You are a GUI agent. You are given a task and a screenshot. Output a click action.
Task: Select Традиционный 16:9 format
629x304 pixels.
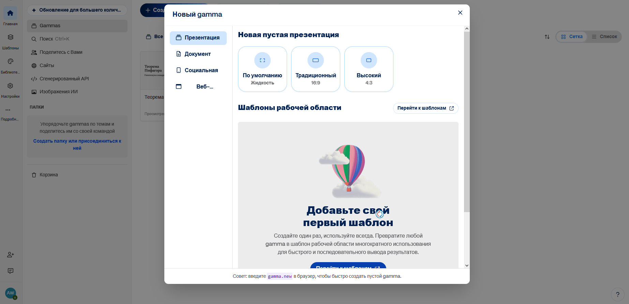[x=316, y=69]
